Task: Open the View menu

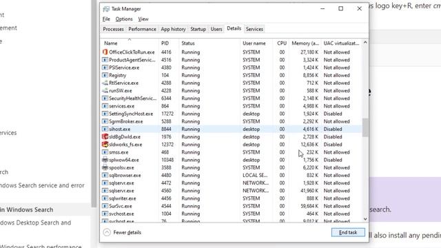Action: pos(143,19)
